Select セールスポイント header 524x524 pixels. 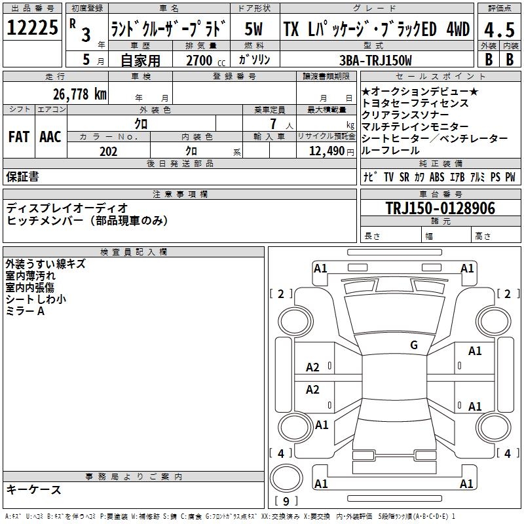point(440,77)
